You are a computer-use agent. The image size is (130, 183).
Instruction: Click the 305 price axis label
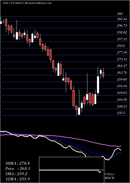click(120, 14)
